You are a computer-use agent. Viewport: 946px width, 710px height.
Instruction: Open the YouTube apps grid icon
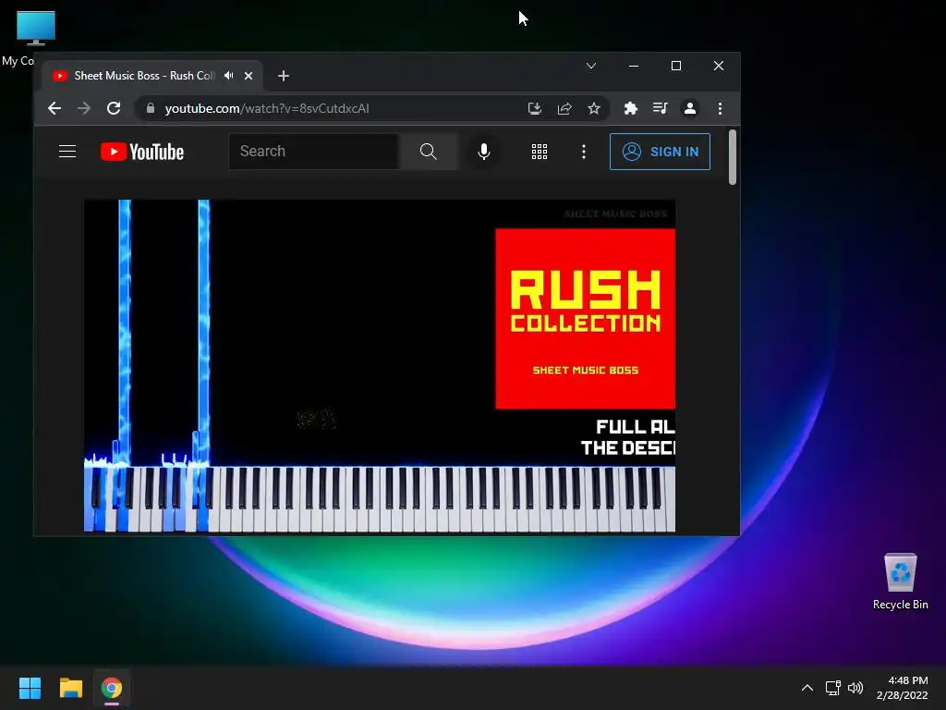(x=540, y=152)
